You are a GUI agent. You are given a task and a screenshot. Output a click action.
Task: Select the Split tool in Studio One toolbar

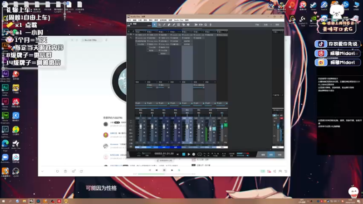(164, 25)
